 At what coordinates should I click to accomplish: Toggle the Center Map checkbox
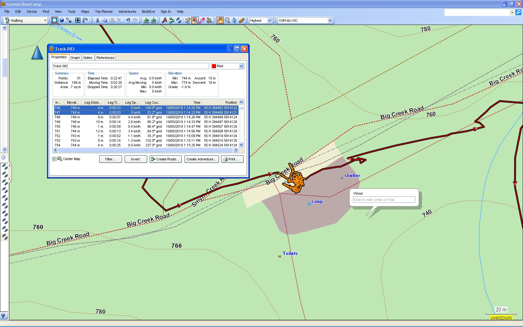pos(54,159)
